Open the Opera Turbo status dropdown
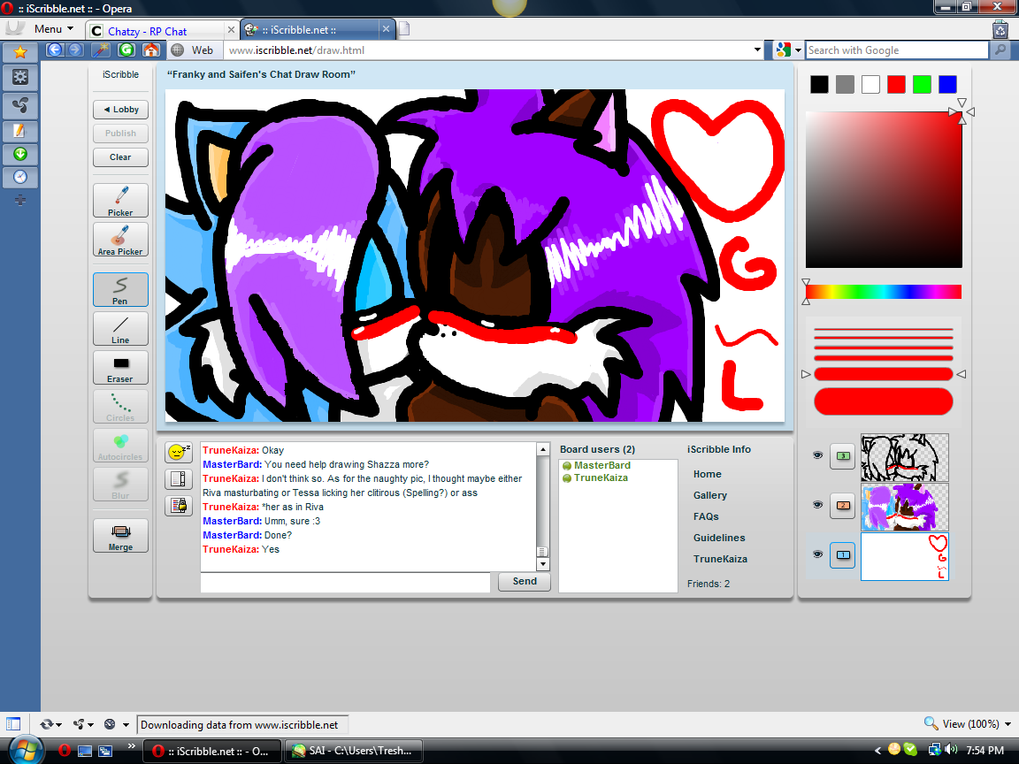The image size is (1019, 764). click(x=117, y=724)
